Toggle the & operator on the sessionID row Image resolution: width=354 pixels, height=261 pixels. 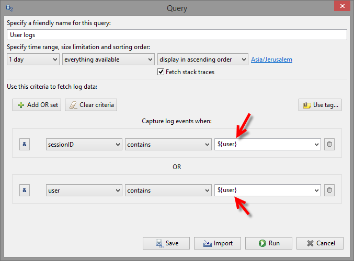(x=25, y=144)
